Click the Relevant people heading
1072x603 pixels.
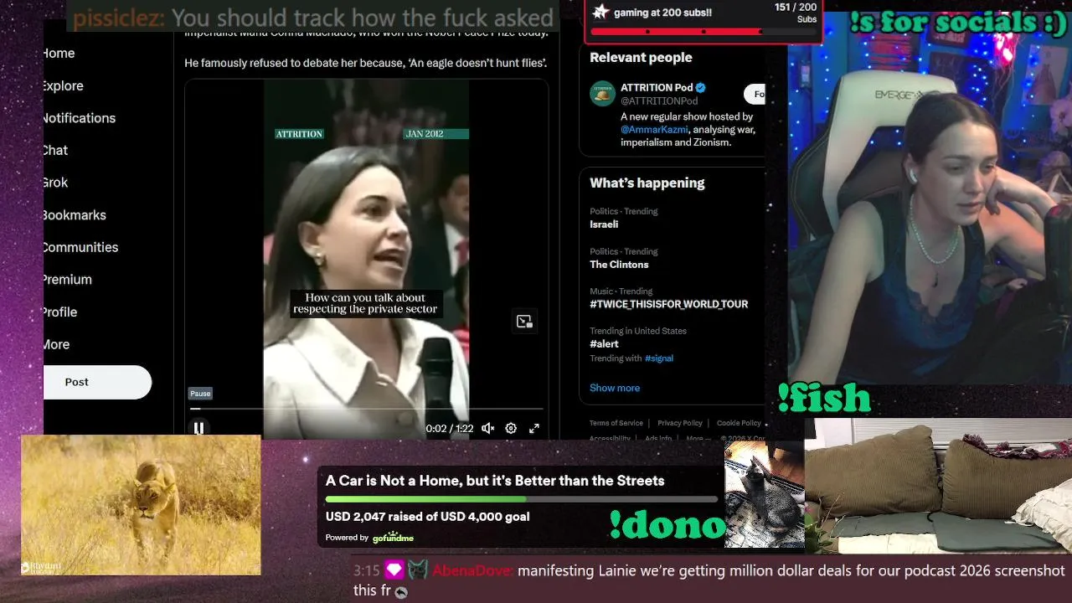point(641,58)
